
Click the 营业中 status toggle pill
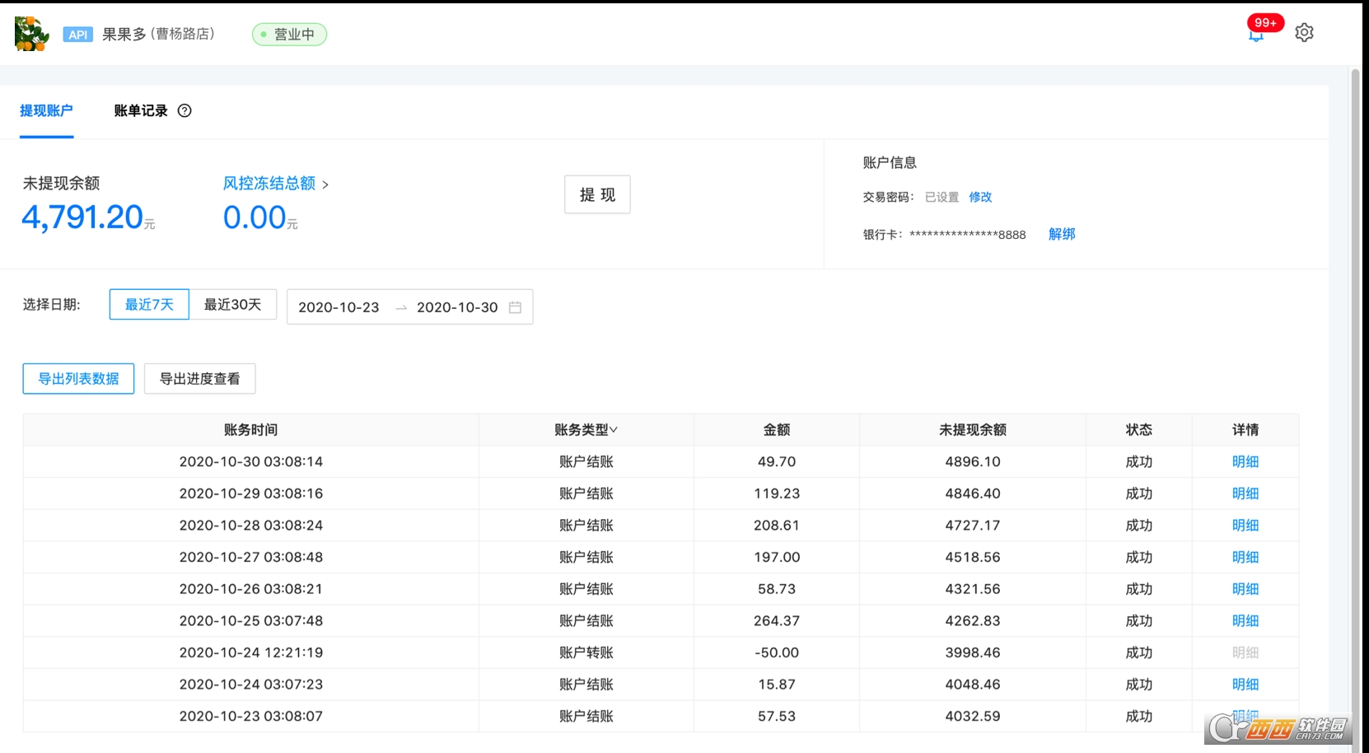[288, 35]
